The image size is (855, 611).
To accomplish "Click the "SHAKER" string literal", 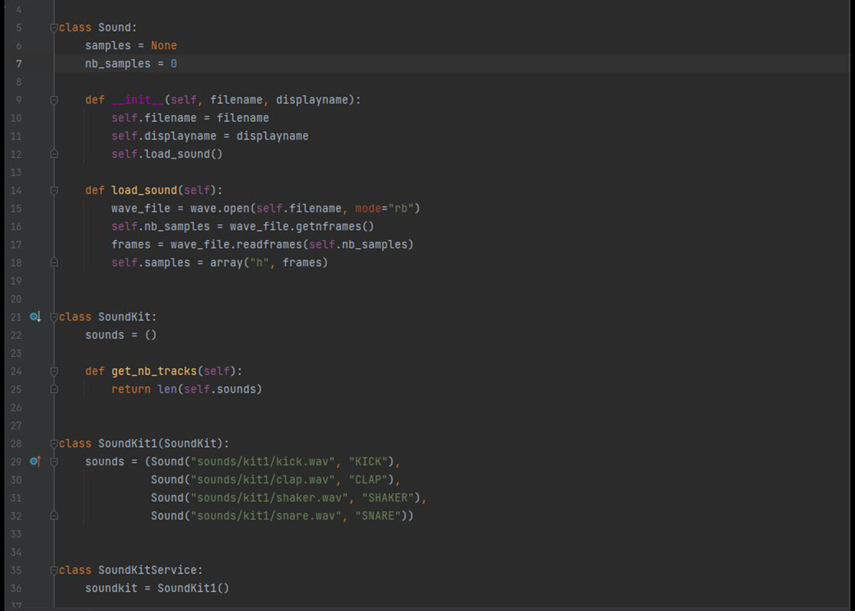I will [388, 498].
